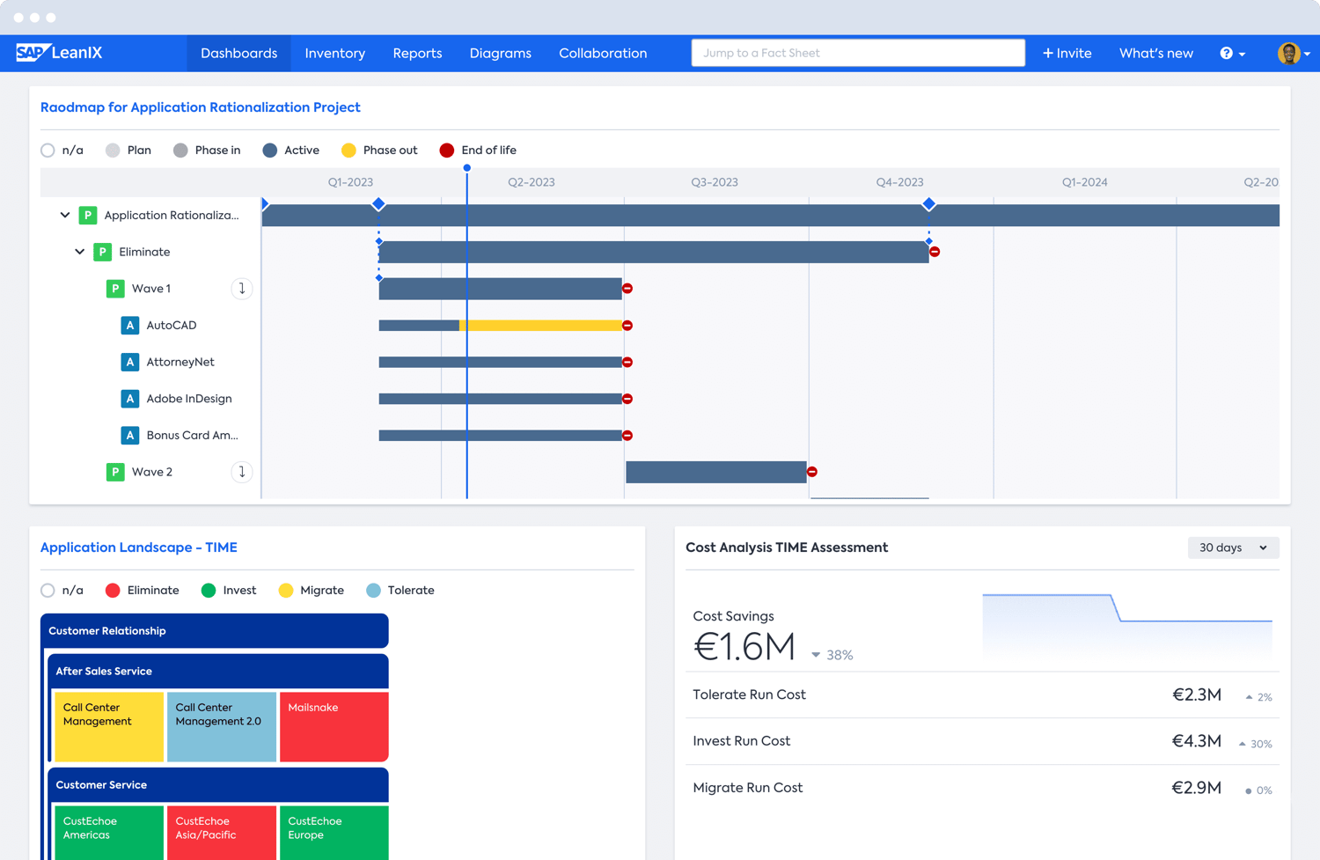Open the 30 days dropdown
Viewport: 1320px width, 860px height.
1233,547
